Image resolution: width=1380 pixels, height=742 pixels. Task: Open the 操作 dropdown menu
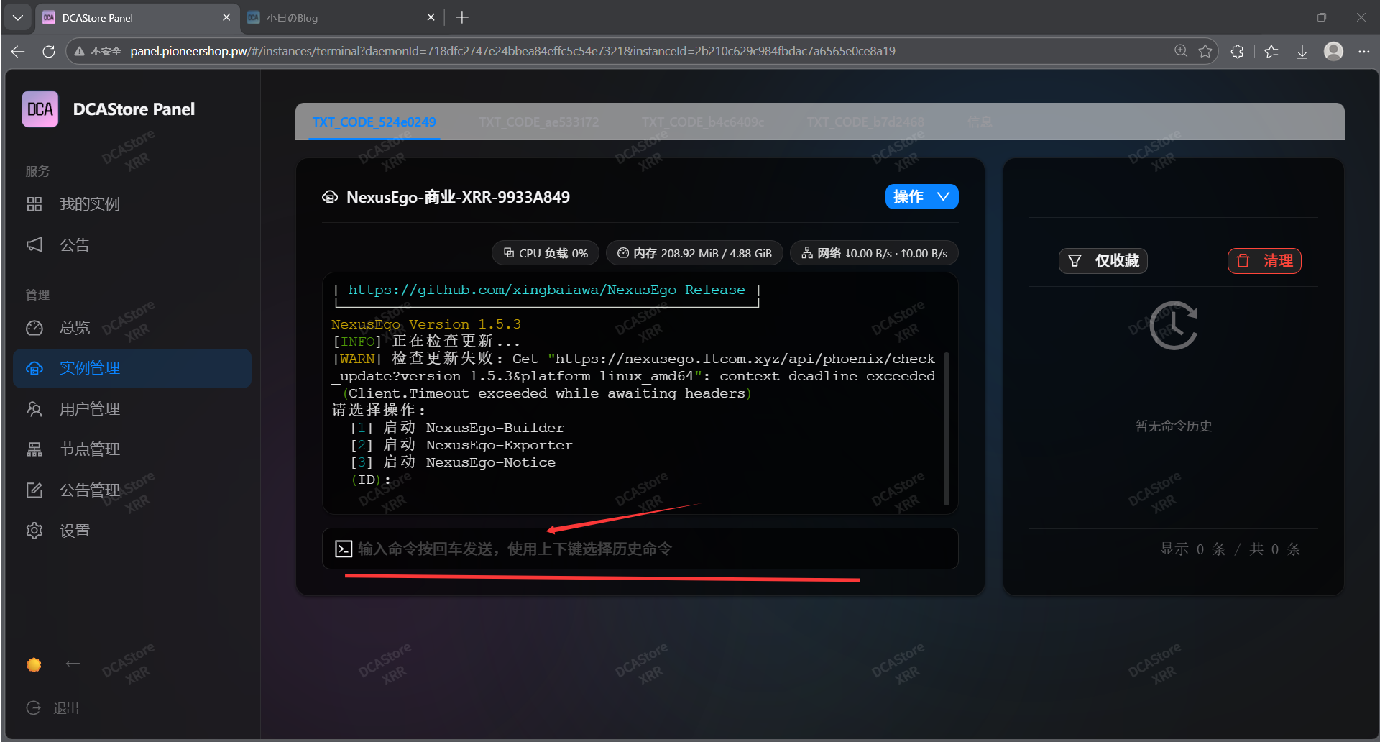pyautogui.click(x=921, y=197)
